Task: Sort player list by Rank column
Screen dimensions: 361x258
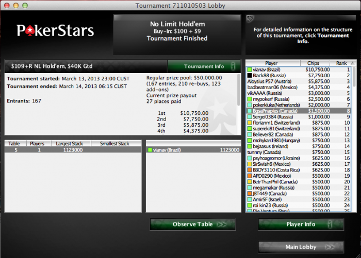Action: [342, 63]
